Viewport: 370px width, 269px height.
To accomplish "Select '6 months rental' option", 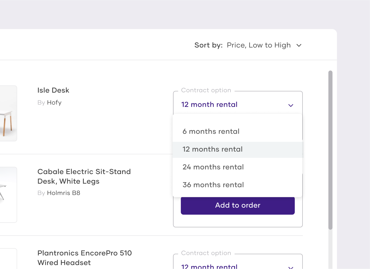I will coord(211,132).
